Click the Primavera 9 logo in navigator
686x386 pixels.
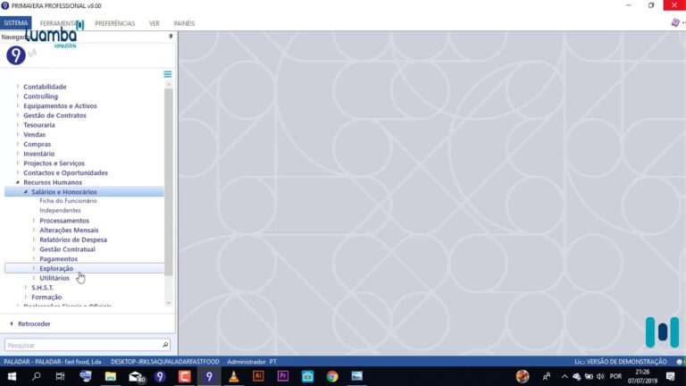pos(16,55)
